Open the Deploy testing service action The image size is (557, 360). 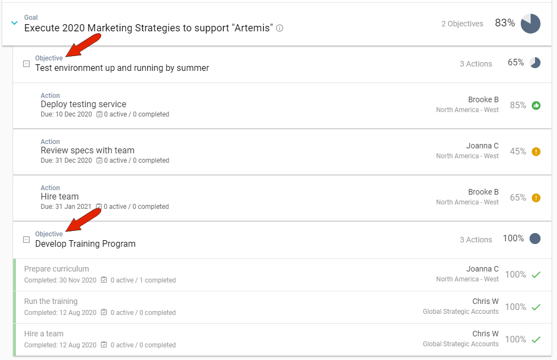(83, 104)
